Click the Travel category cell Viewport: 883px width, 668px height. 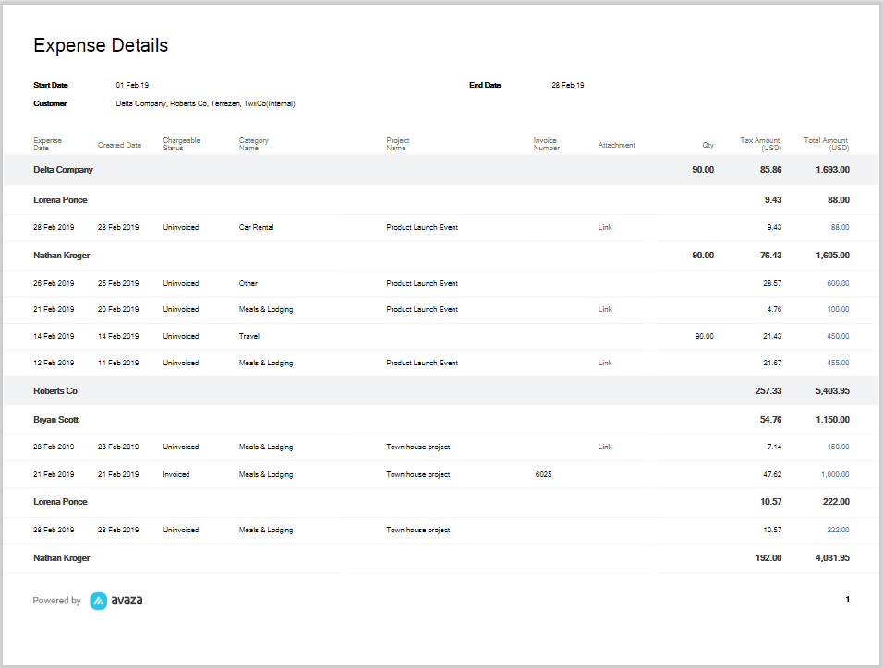pos(248,336)
